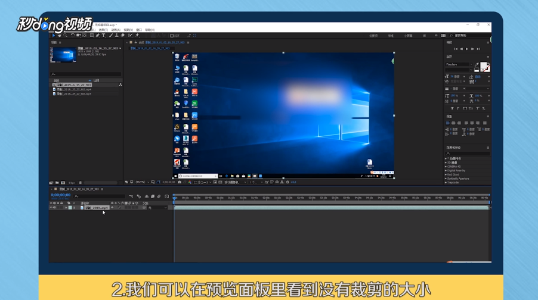
Task: Open the font family dropdown in Character panel
Action: pos(459,64)
